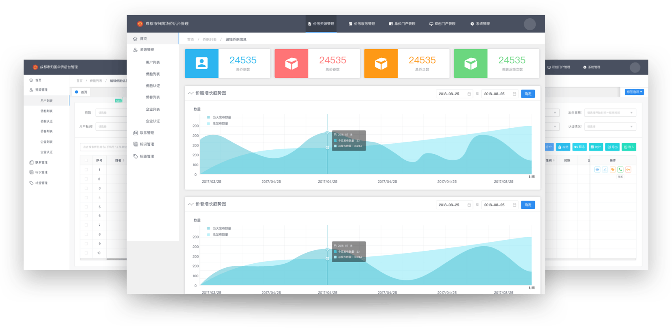Check the checkbox for row 5
This screenshot has width=672, height=328.
(x=86, y=207)
